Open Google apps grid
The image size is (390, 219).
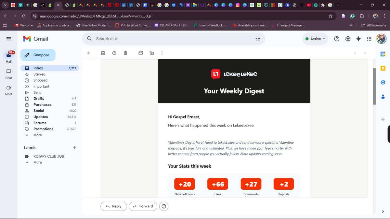(369, 39)
